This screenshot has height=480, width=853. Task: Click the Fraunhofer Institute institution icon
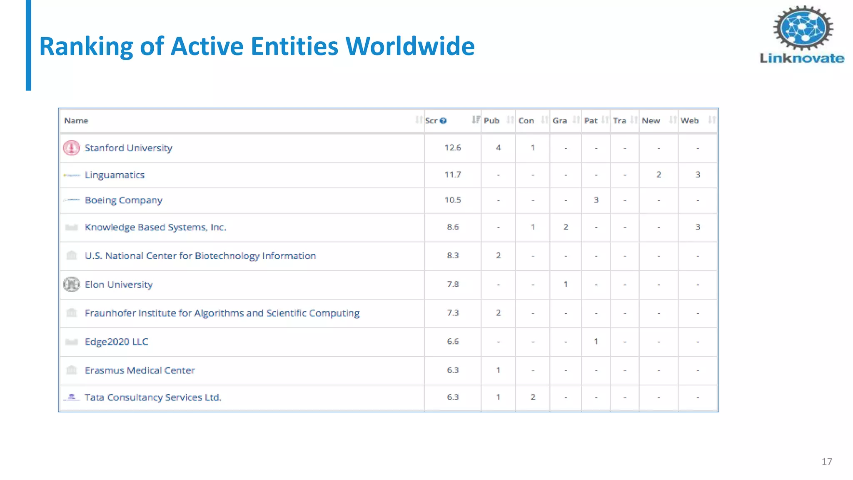tap(72, 312)
